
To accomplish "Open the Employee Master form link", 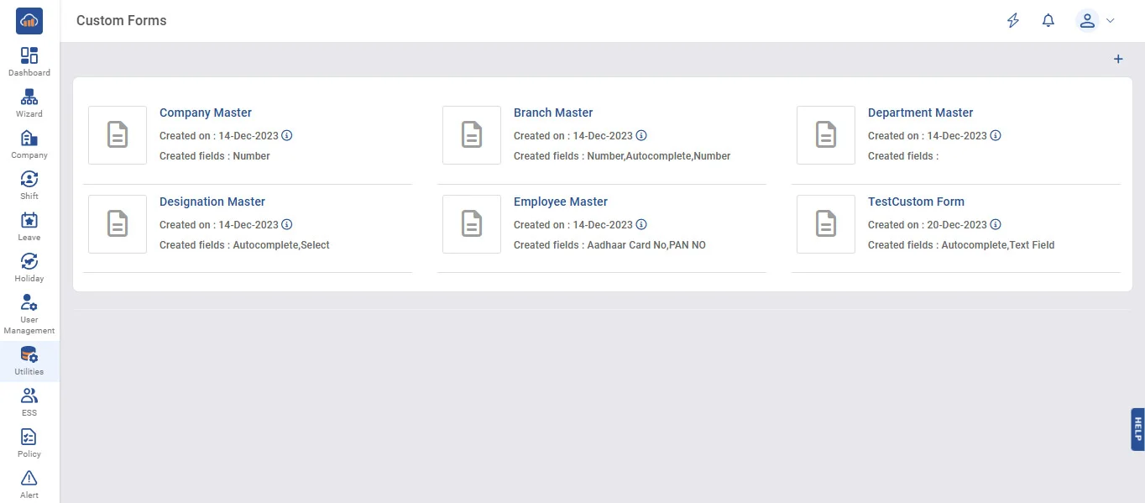I will pos(560,202).
